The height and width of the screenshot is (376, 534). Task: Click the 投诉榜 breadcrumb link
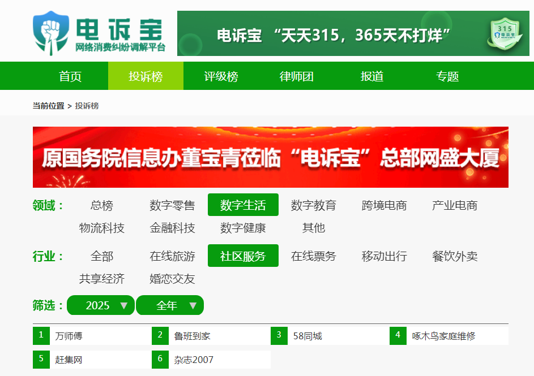pos(87,106)
